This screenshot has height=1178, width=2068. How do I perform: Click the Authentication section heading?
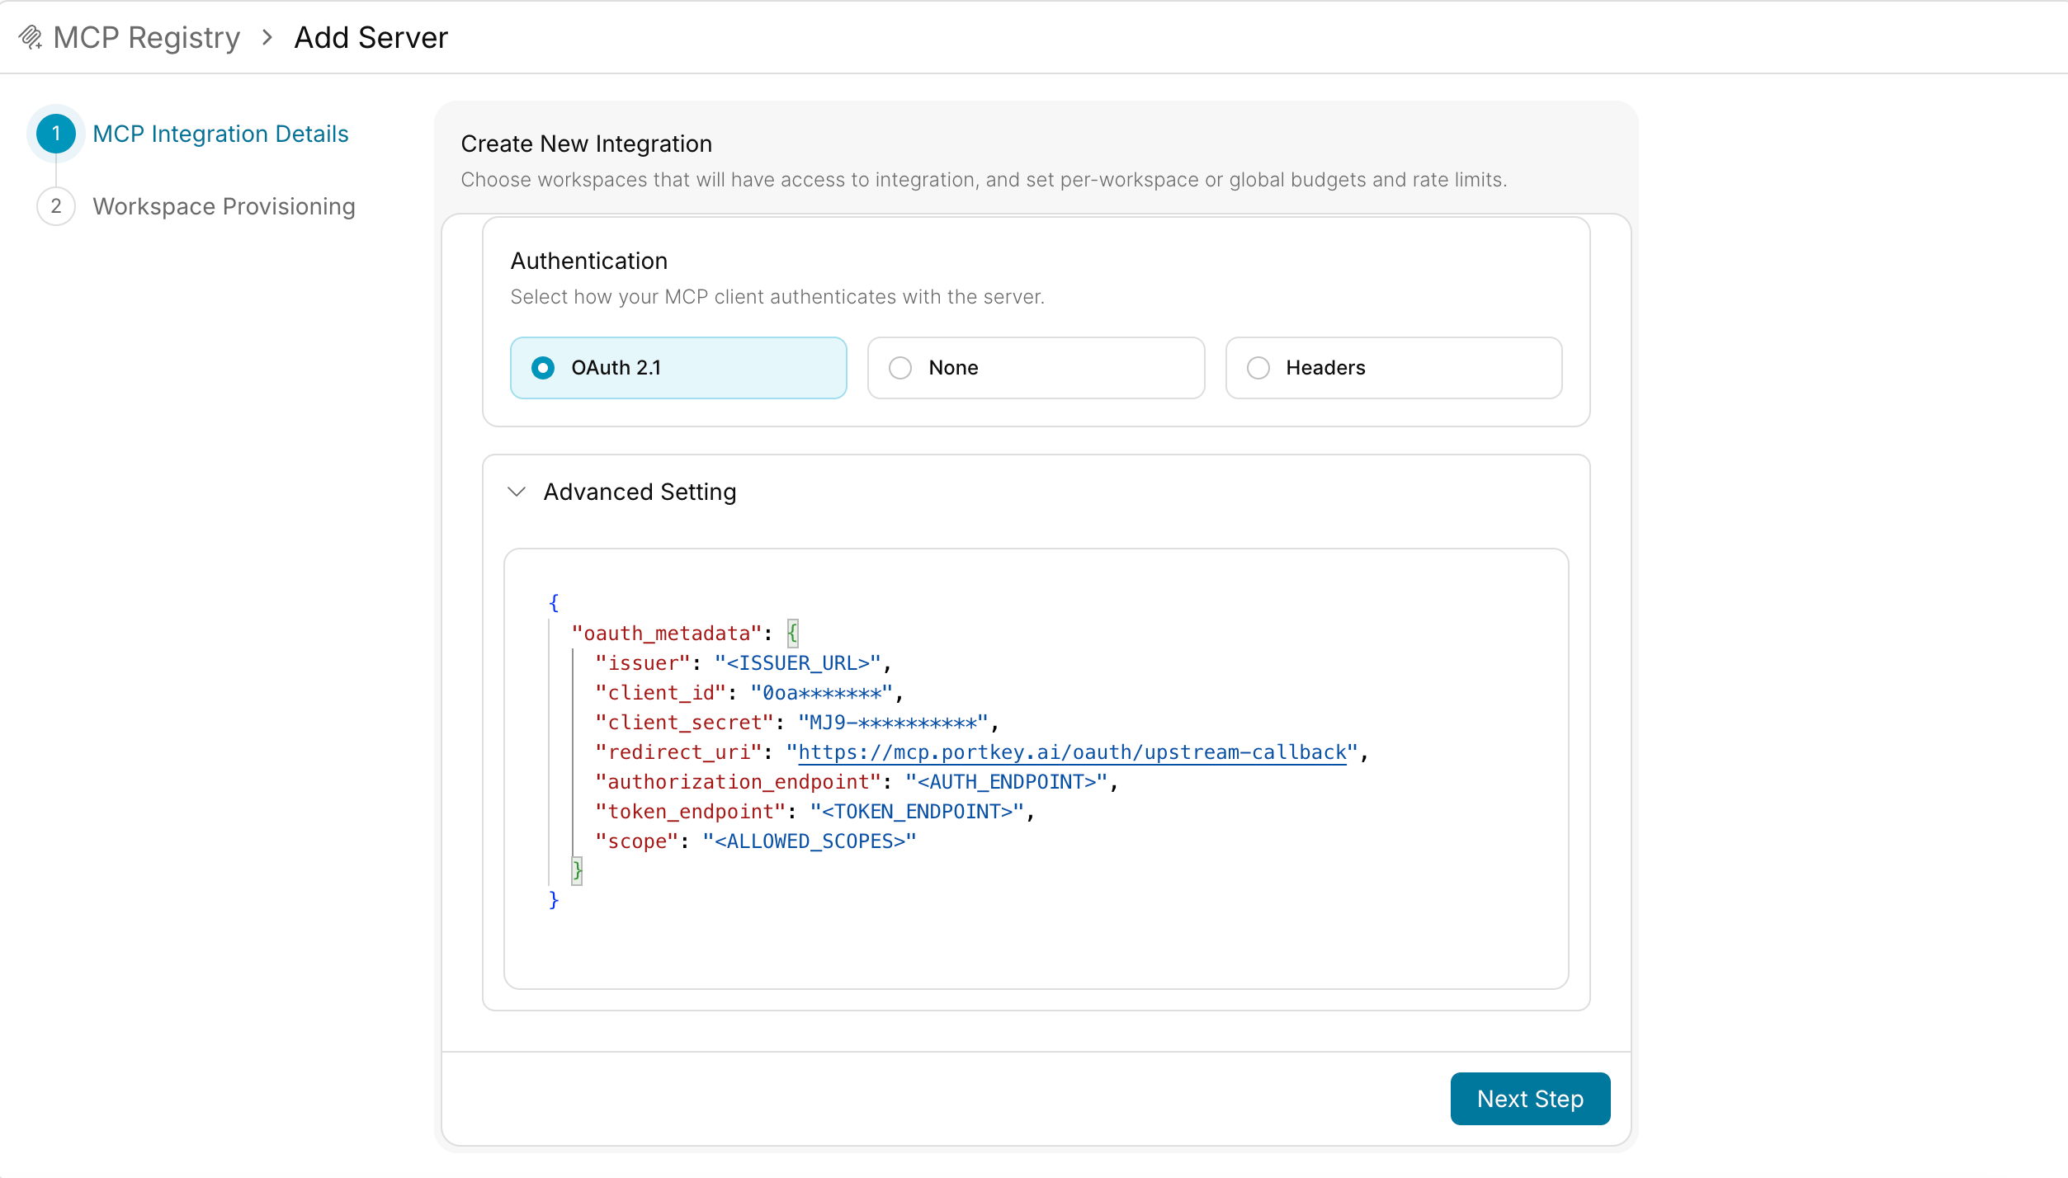point(588,261)
